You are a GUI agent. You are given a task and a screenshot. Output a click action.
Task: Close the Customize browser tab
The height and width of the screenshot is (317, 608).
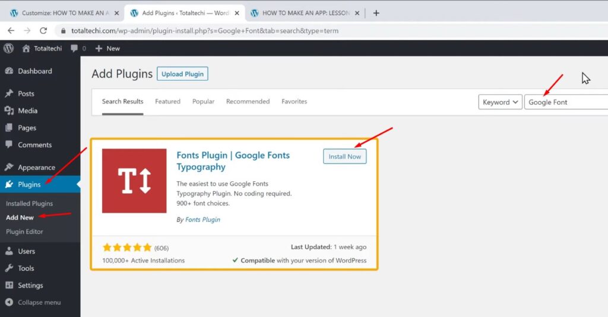pos(116,13)
